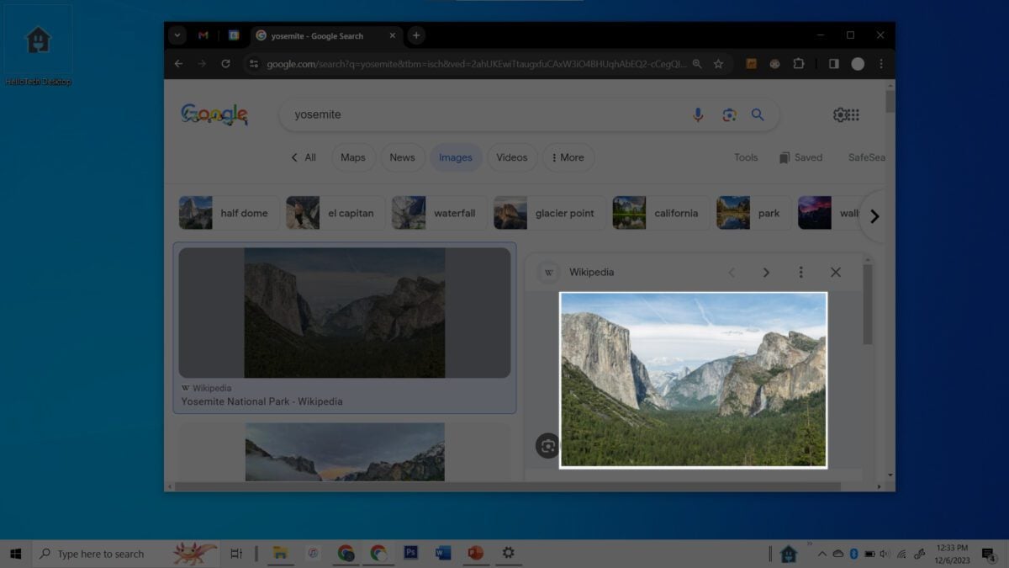
Task: Expand the More search categories dropdown
Action: (568, 157)
